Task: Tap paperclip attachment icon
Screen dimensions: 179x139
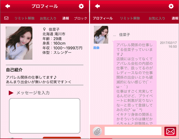Action: pyautogui.click(x=97, y=131)
